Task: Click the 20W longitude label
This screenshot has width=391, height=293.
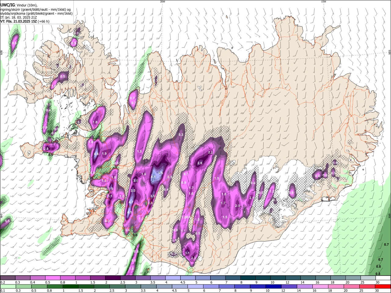Action: click(x=163, y=2)
